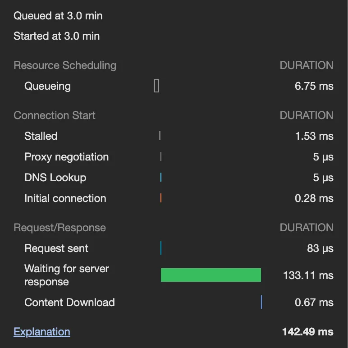Click the Queued at 3.0 min text

pyautogui.click(x=58, y=16)
